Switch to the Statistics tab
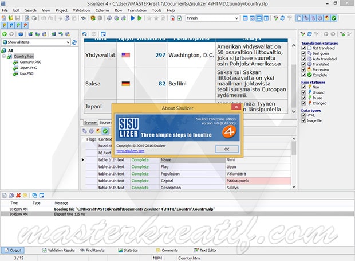 pos(128,250)
